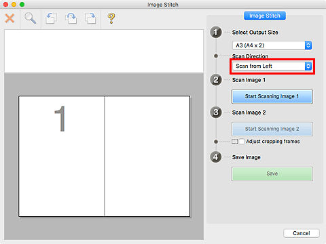Close the Image Stitch window via red button
326x244 pixels.
5,5
